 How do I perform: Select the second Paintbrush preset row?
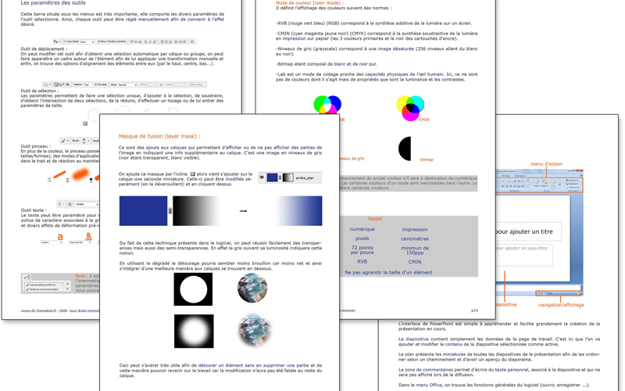[43, 289]
